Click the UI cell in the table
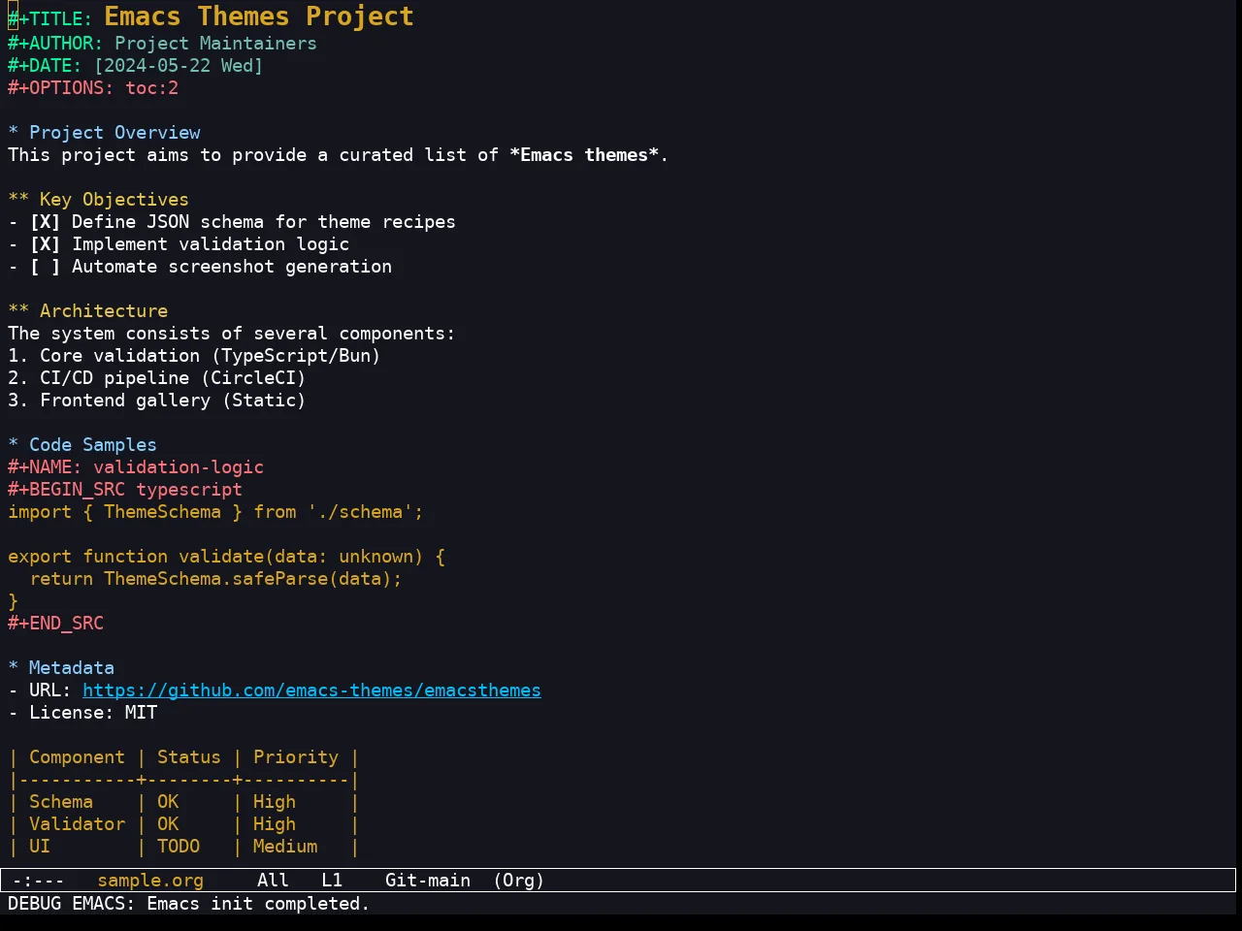Screen dimensions: 1242x931 point(40,847)
